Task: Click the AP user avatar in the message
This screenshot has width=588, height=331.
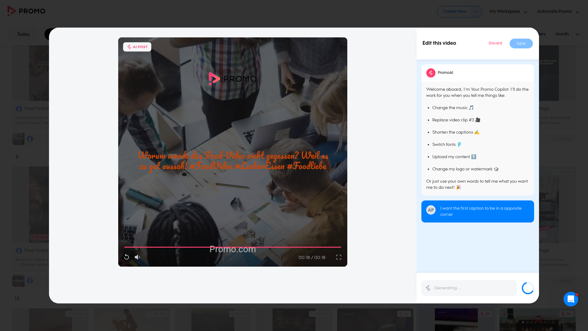Action: point(431,210)
